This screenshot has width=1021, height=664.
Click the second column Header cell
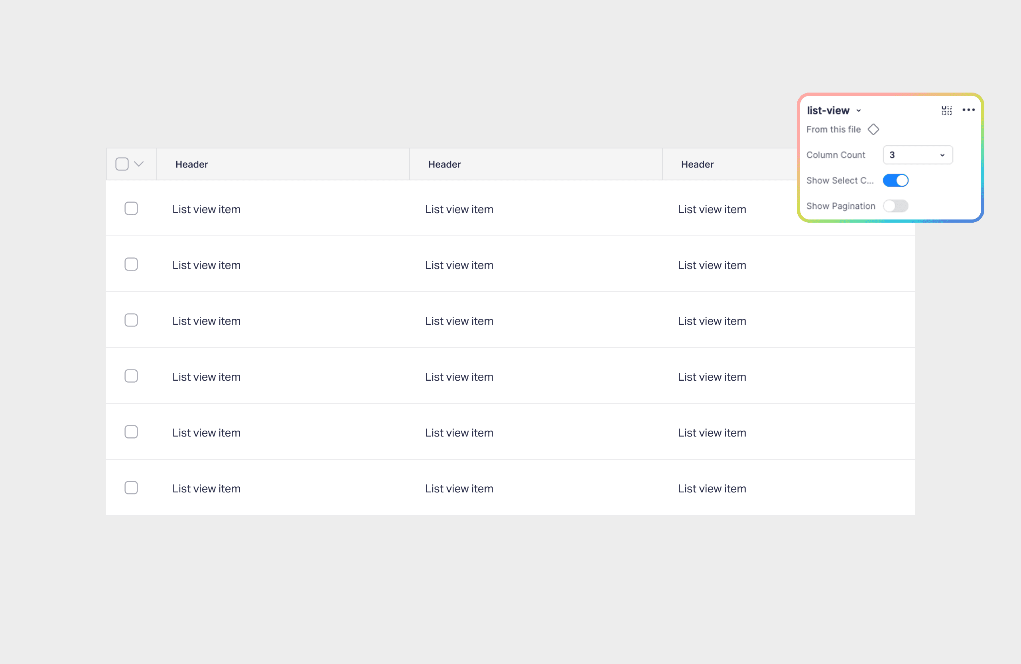click(x=444, y=164)
